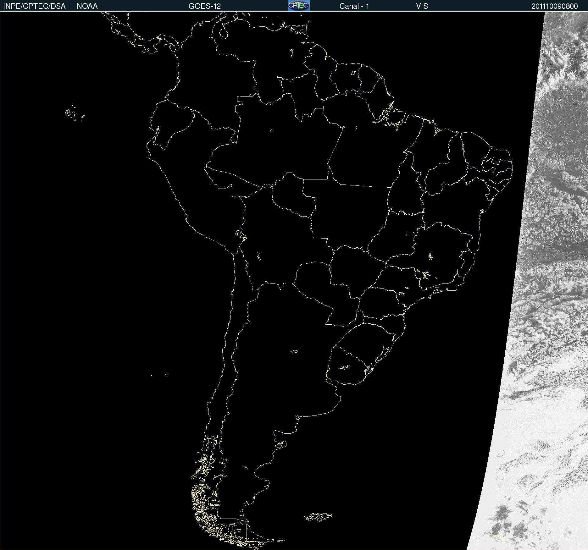Click the CPTEC logo in the header
The width and height of the screenshot is (588, 550).
(299, 6)
